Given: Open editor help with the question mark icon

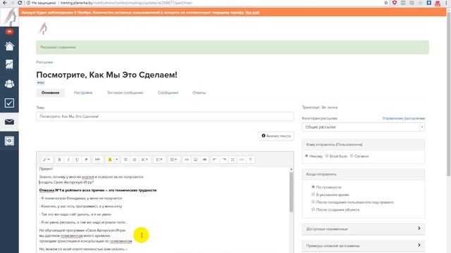Looking at the screenshot, I should (250, 160).
